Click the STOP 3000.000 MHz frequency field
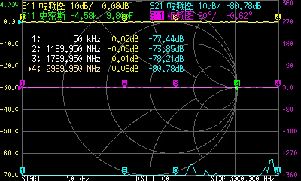This screenshot has height=181, width=301. click(242, 178)
